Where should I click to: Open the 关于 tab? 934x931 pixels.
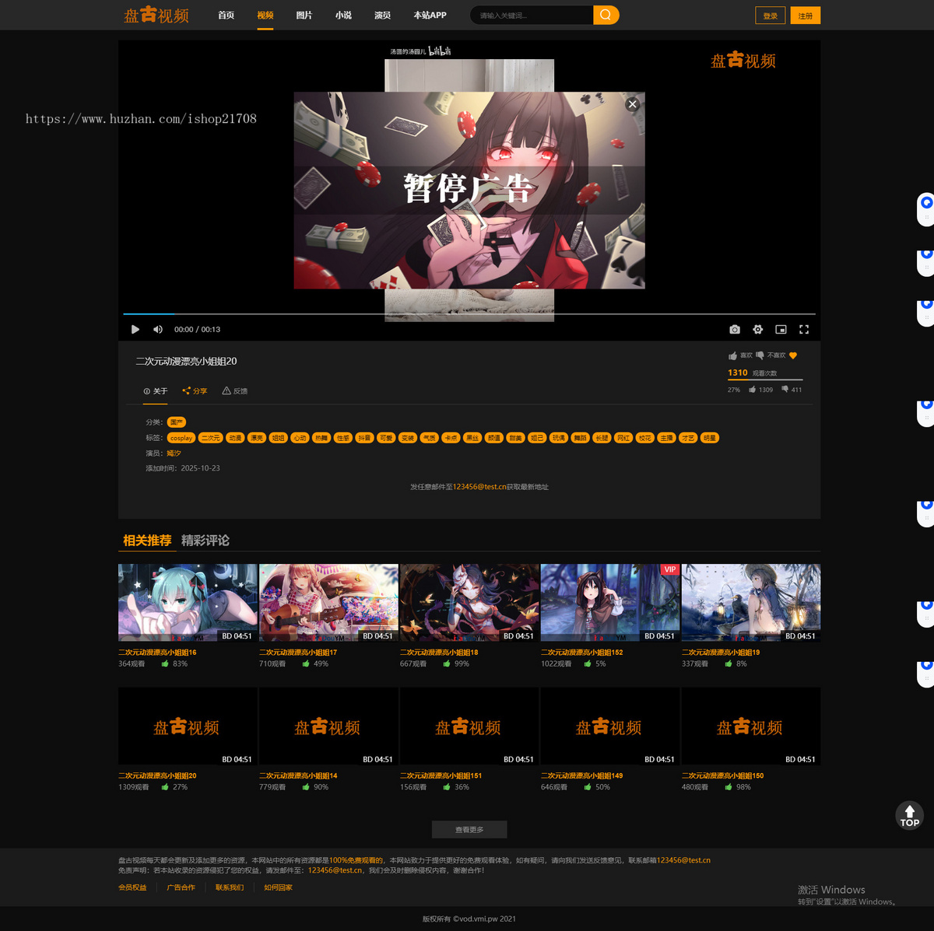(155, 391)
